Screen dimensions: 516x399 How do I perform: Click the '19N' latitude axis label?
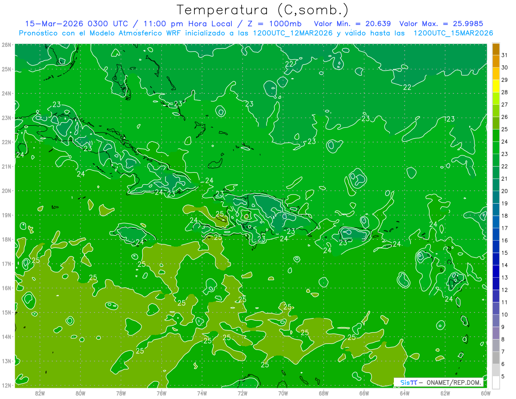point(6,215)
